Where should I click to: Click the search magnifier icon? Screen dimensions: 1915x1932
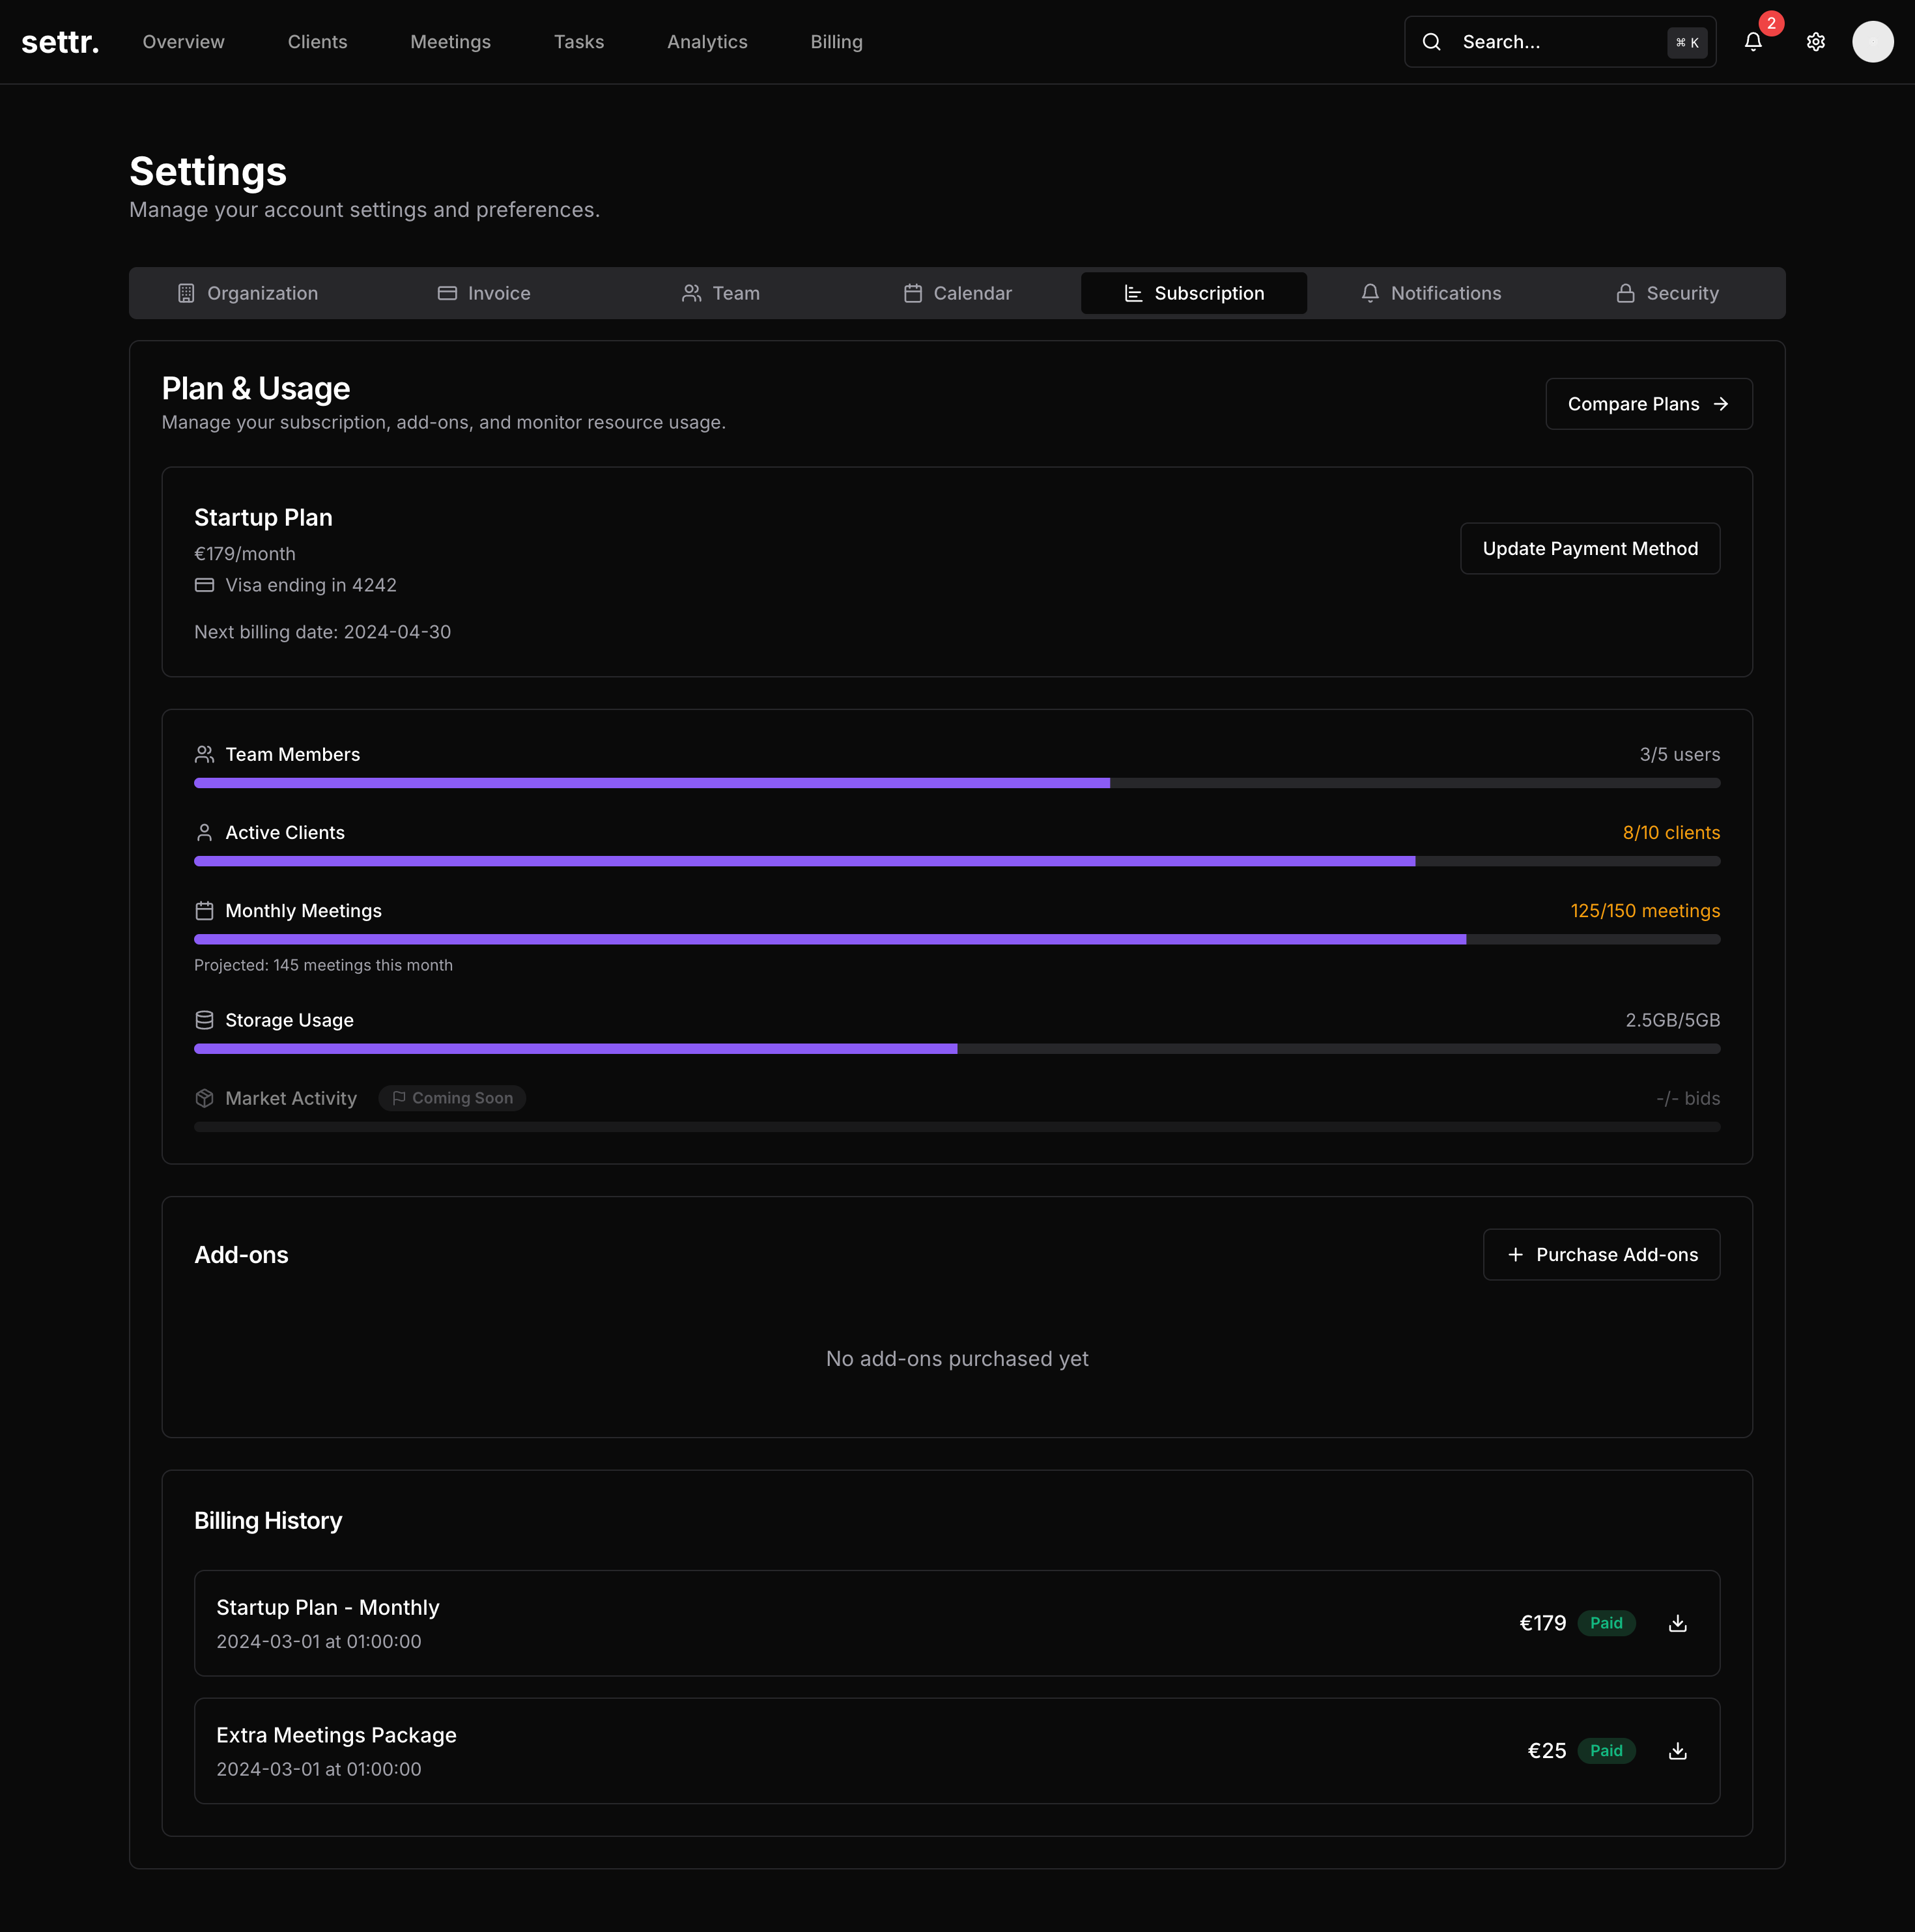pos(1431,42)
